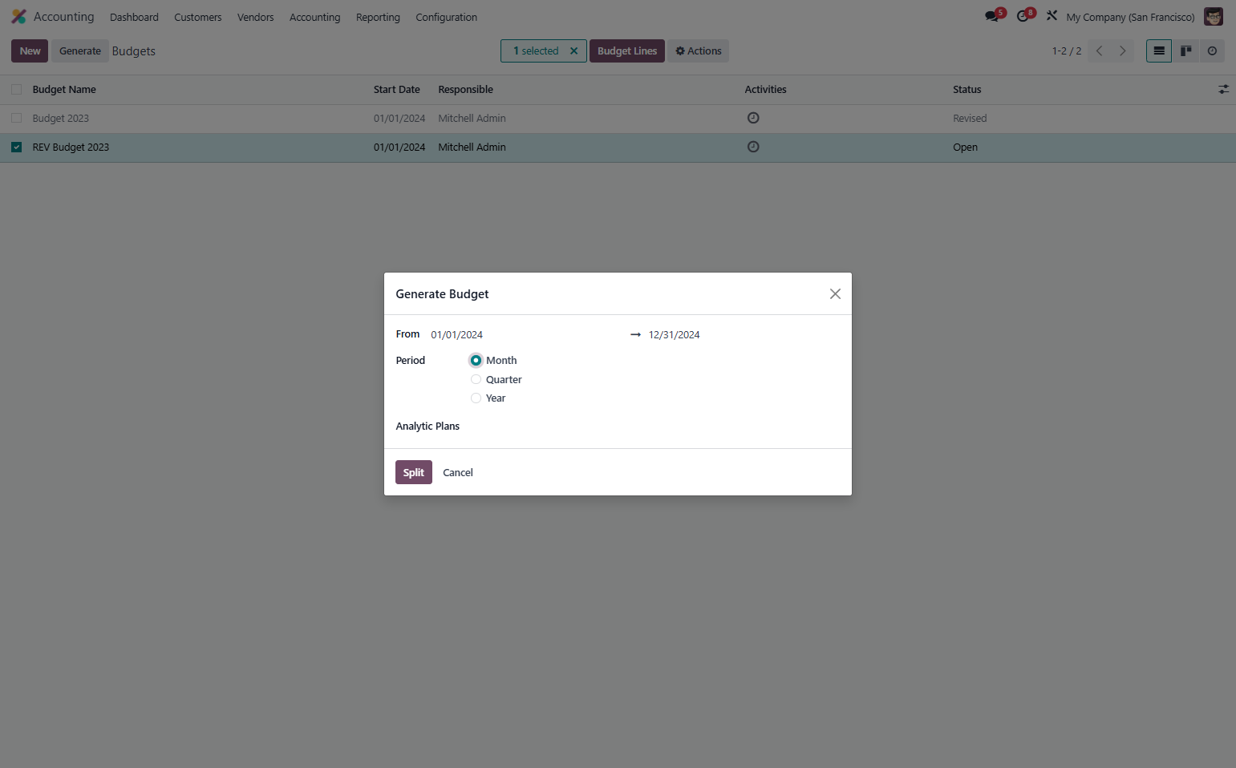Open the Reporting menu

point(378,17)
